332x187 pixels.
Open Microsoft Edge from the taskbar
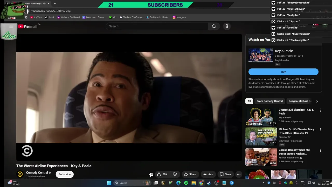click(178, 183)
